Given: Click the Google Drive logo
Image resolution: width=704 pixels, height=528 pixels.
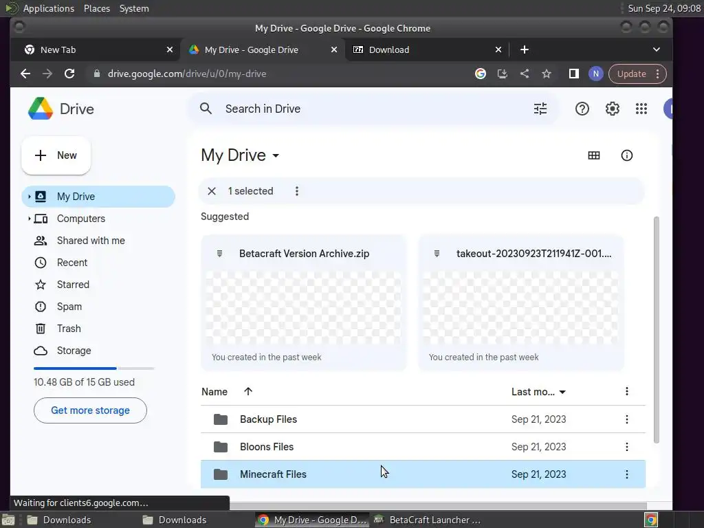Looking at the screenshot, I should click(41, 109).
